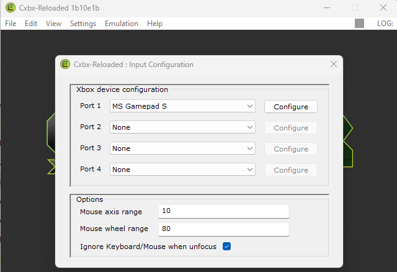Choose a device from Port 4 dropdown
This screenshot has width=397, height=272.
coord(182,170)
